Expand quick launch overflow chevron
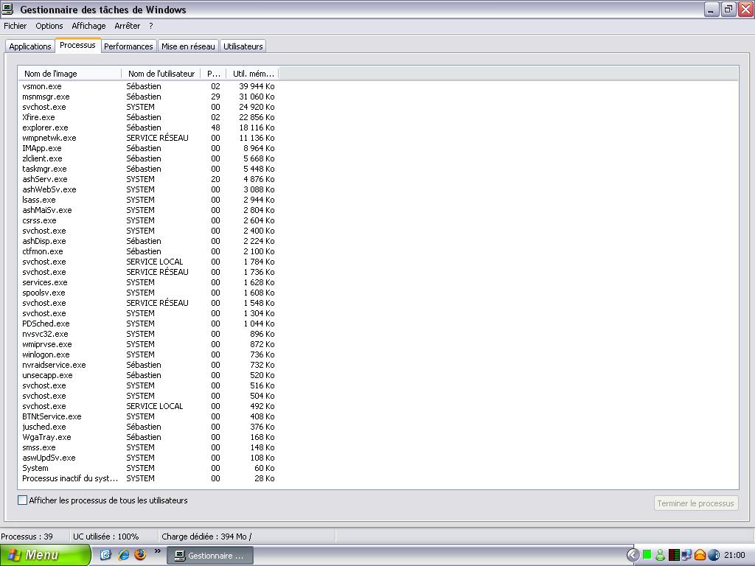 [x=157, y=551]
